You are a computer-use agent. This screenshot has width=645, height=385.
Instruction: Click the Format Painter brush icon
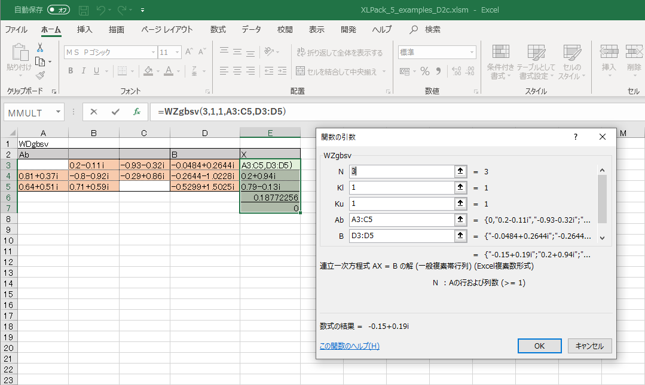[x=40, y=75]
